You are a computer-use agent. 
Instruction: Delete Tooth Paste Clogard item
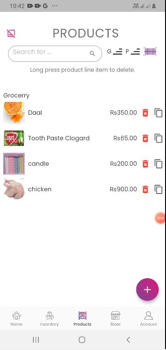coord(145,138)
